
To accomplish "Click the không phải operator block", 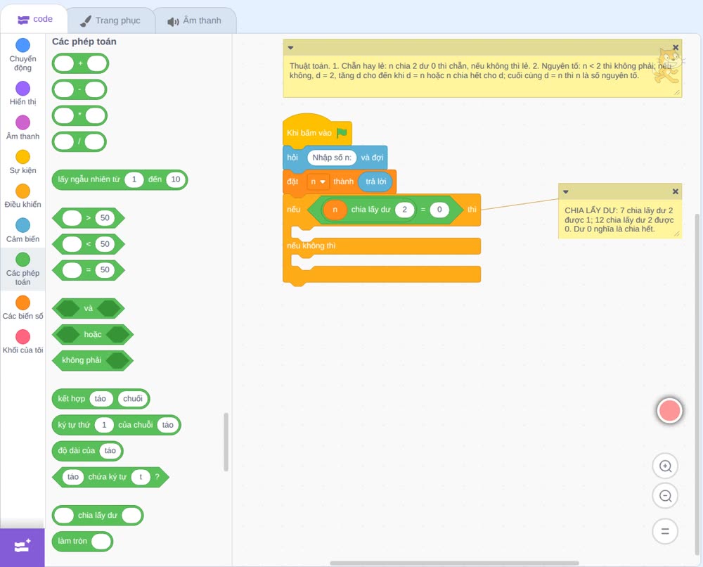I will [x=93, y=360].
